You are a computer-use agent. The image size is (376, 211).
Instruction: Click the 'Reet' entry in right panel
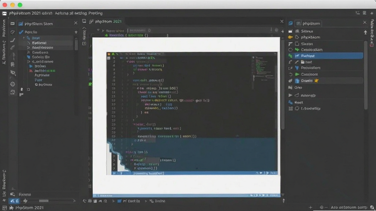point(298,102)
